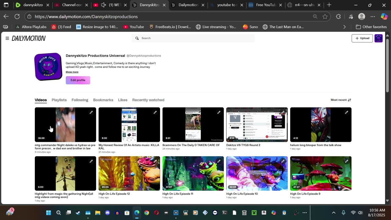Click the title Scammers On The Daily D TAKEN CARE OF
Viewport: 391px width, 220px height.
191,145
